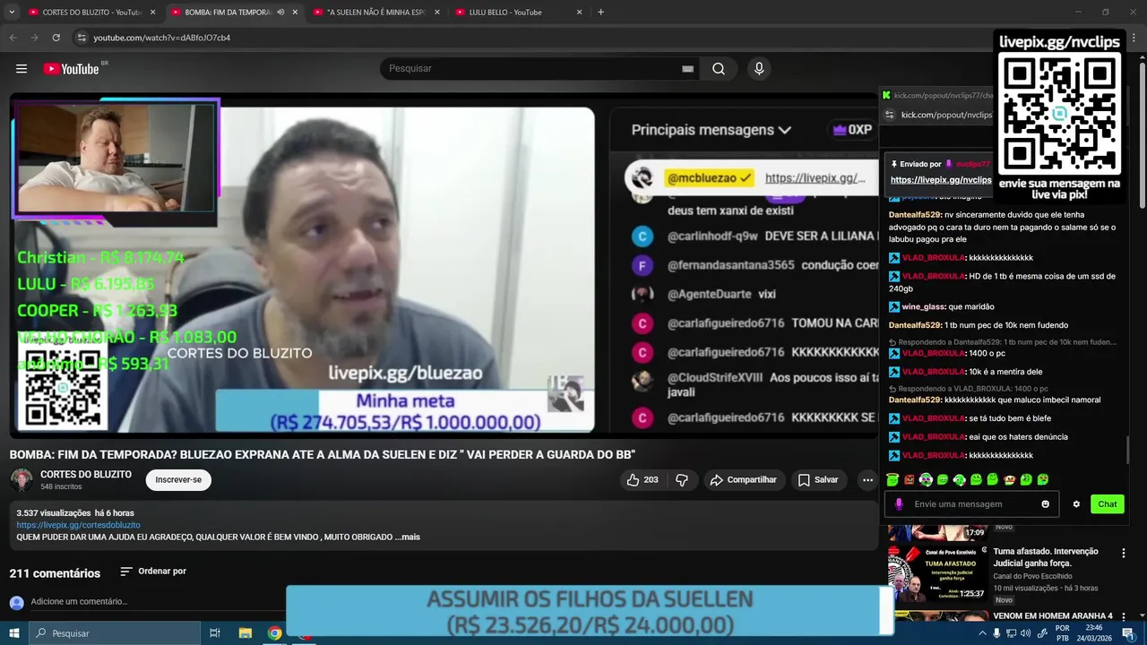Open Kick chat settings gear
Viewport: 1147px width, 645px height.
pyautogui.click(x=1076, y=504)
